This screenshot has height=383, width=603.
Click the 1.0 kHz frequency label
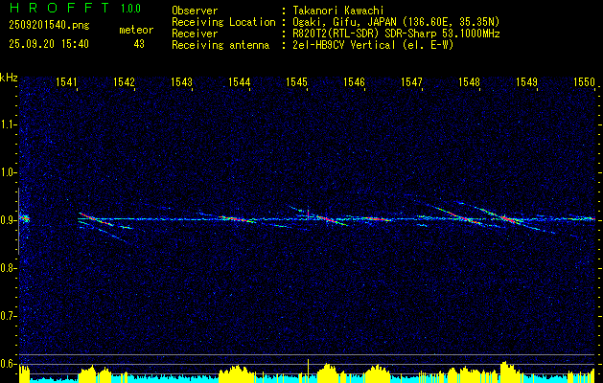(8, 172)
